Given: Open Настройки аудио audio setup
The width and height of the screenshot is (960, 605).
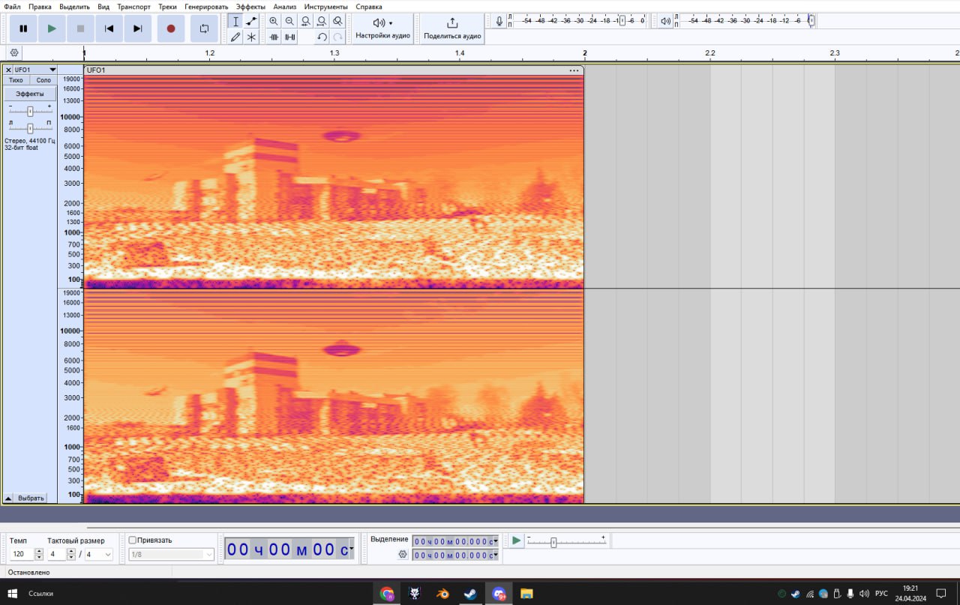Looking at the screenshot, I should (x=382, y=28).
